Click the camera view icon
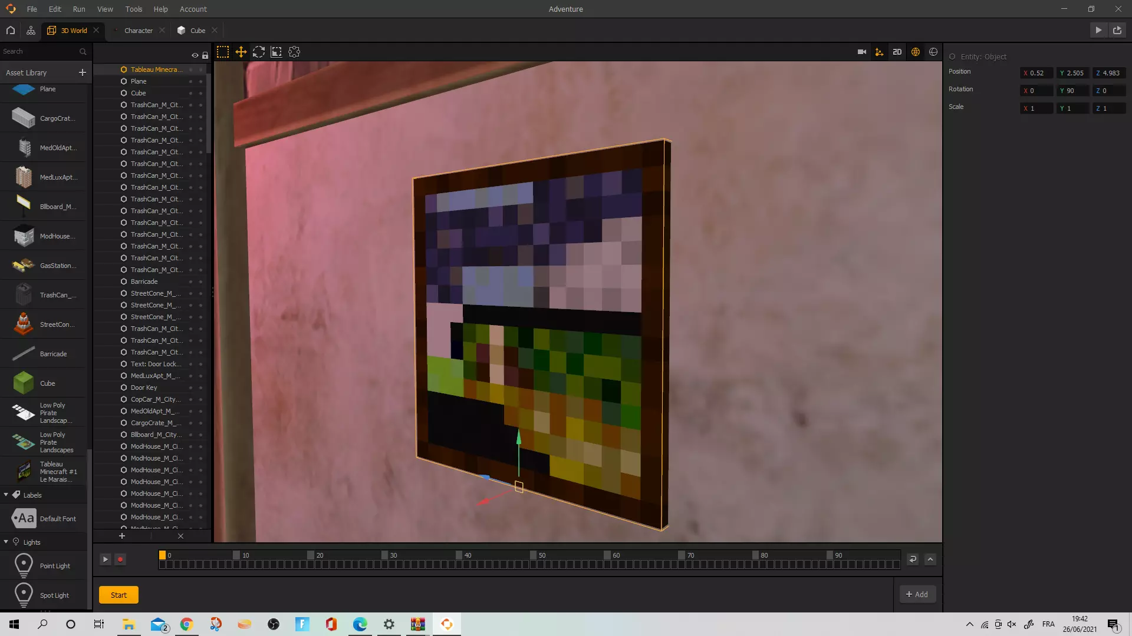The image size is (1132, 636). tap(861, 52)
